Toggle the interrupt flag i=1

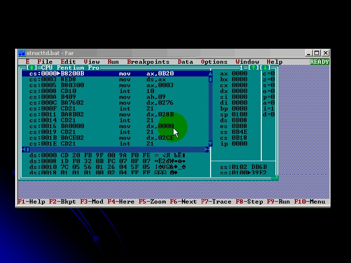coord(269,109)
